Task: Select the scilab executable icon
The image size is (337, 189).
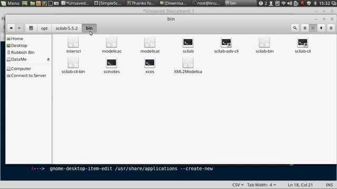Action: click(x=188, y=43)
